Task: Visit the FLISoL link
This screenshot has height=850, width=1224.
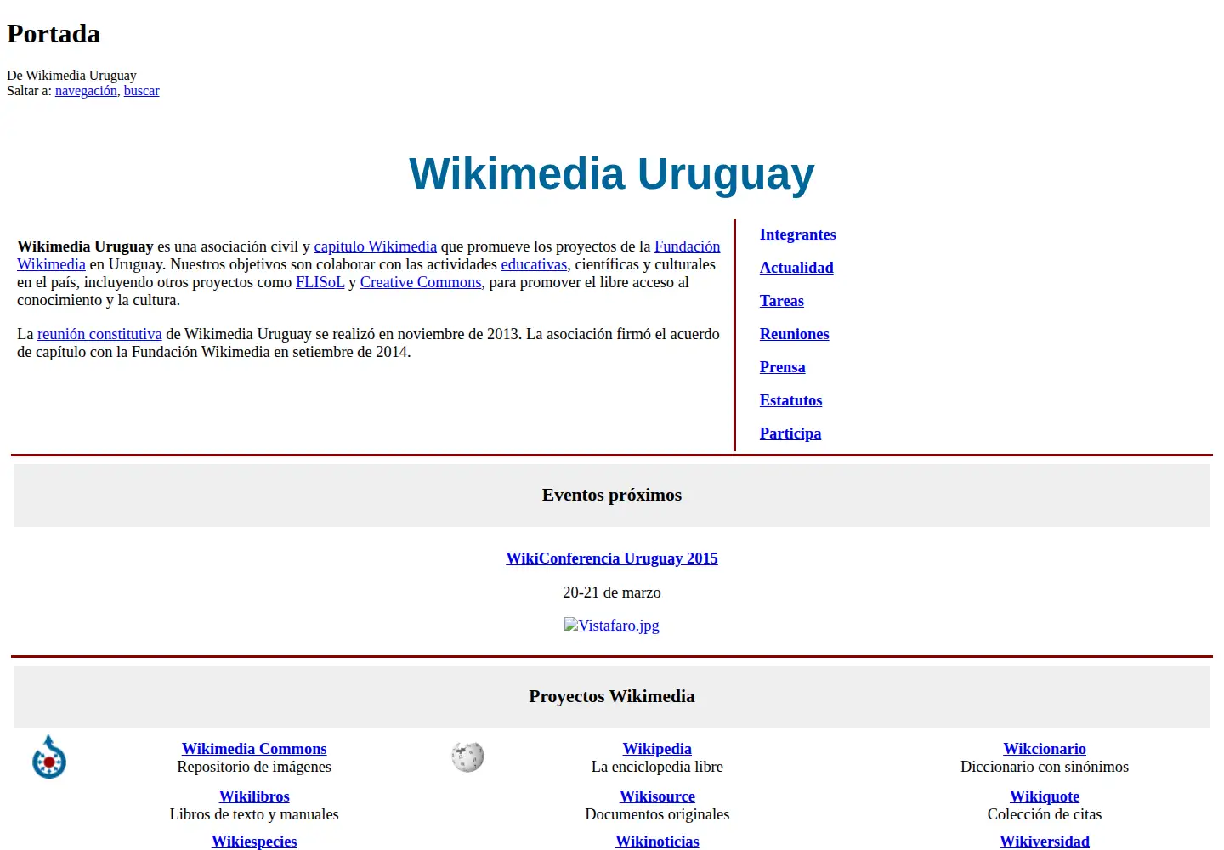Action: click(x=320, y=282)
